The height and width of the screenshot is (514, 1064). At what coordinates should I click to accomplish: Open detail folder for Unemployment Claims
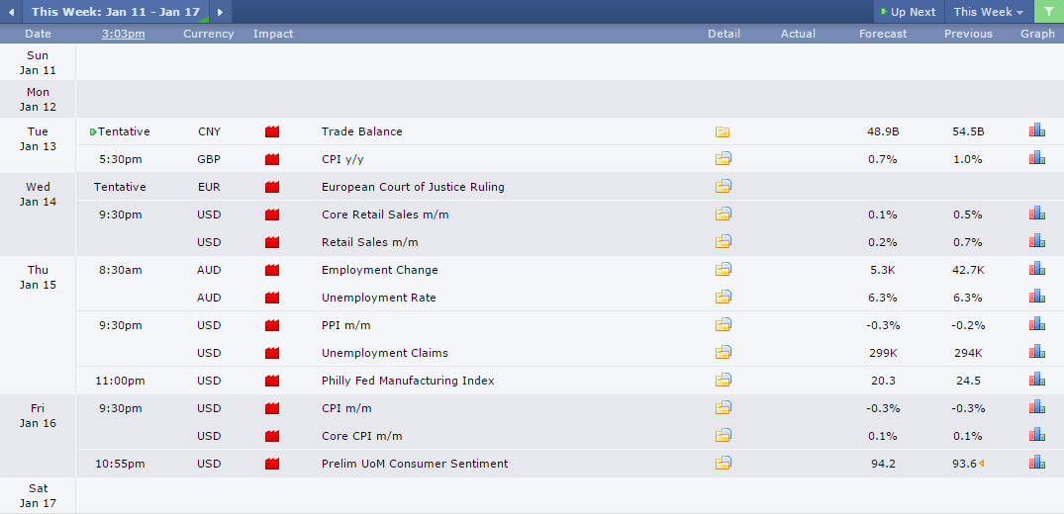(x=723, y=353)
